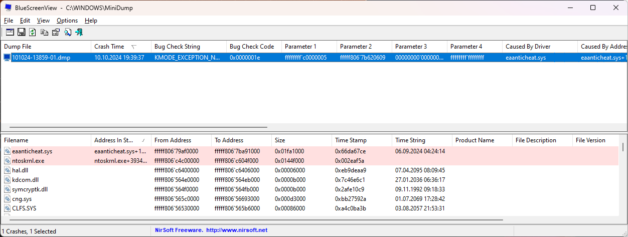Open the View menu
Screen dimensions: 628x237
point(44,21)
